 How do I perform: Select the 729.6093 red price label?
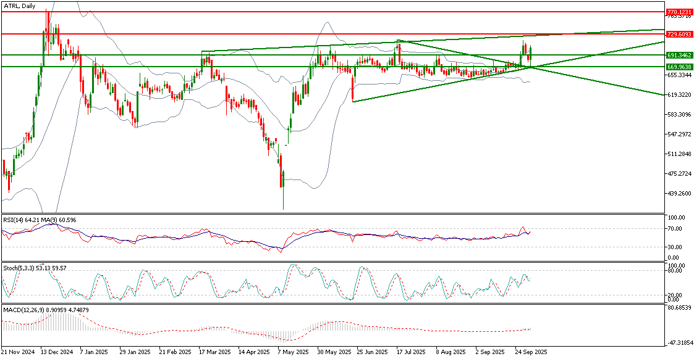(x=679, y=34)
